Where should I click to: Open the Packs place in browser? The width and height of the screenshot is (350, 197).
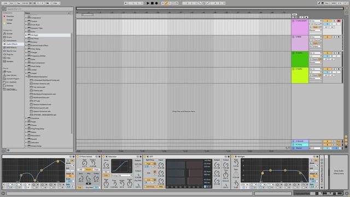click(9, 72)
